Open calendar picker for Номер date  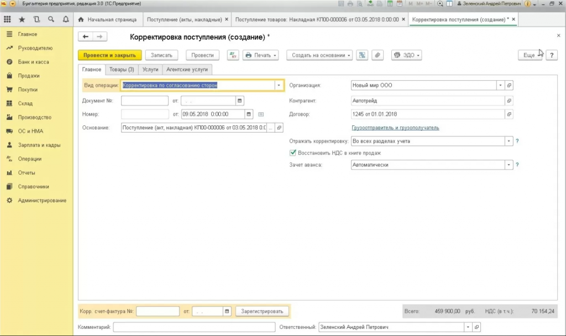248,114
